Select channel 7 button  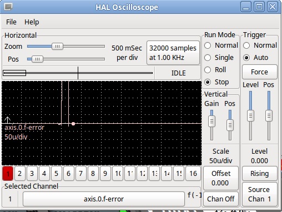pos(81,174)
